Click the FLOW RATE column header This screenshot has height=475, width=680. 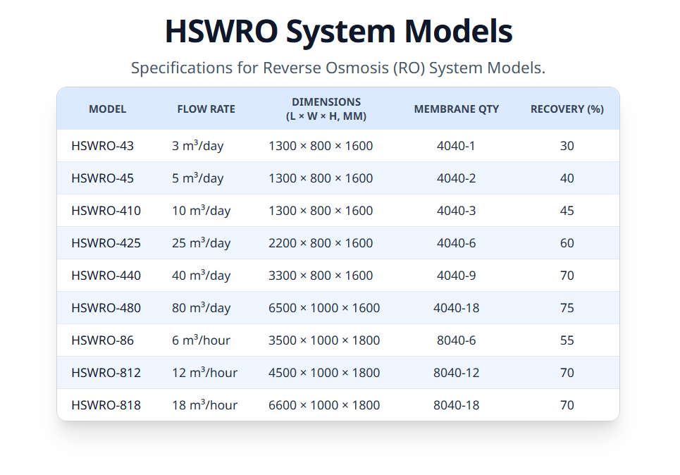(x=206, y=109)
